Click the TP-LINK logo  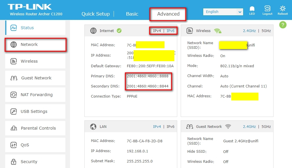point(29,7)
